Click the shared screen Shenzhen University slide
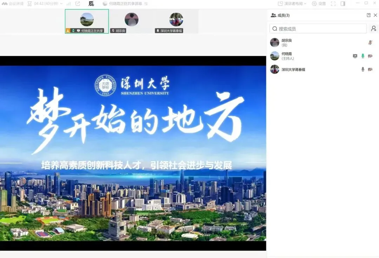Image resolution: width=379 pixels, height=258 pixels. coord(133,153)
